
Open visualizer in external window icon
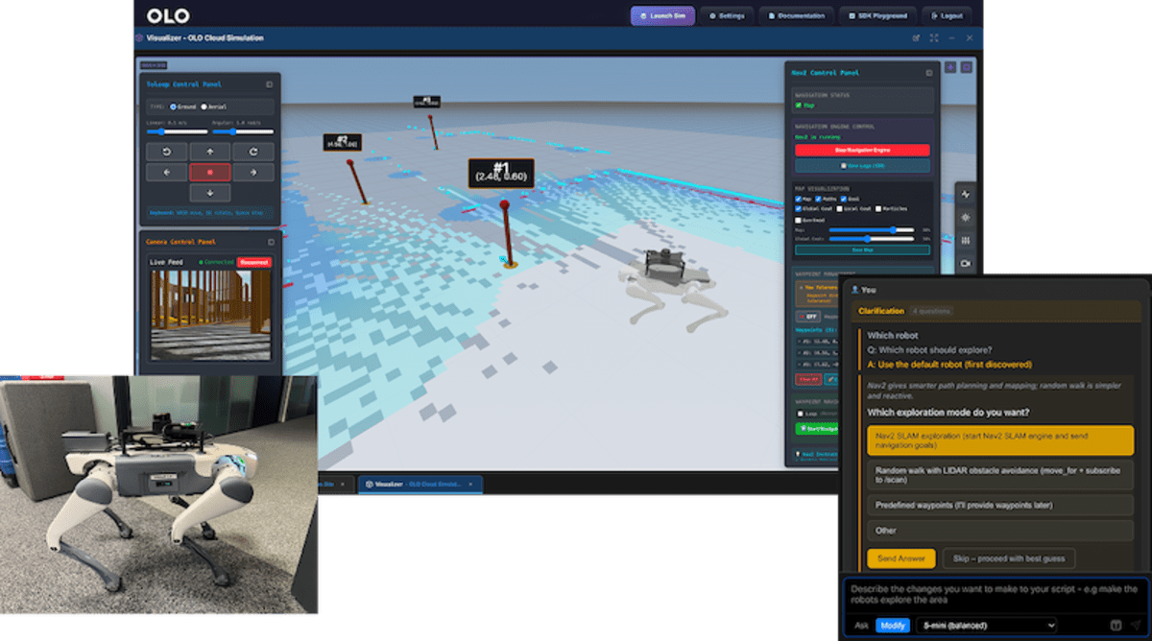coord(916,37)
